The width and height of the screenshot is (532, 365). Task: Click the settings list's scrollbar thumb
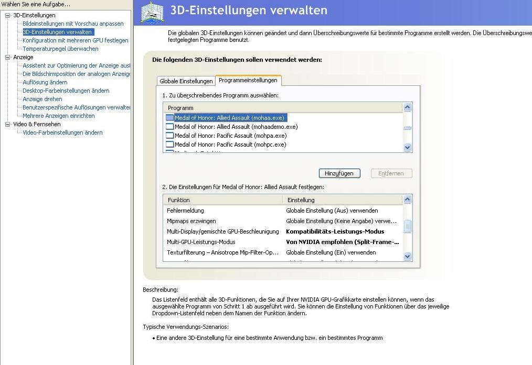pos(408,226)
